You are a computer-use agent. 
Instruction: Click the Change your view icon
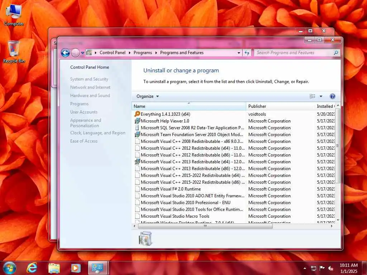pyautogui.click(x=313, y=96)
